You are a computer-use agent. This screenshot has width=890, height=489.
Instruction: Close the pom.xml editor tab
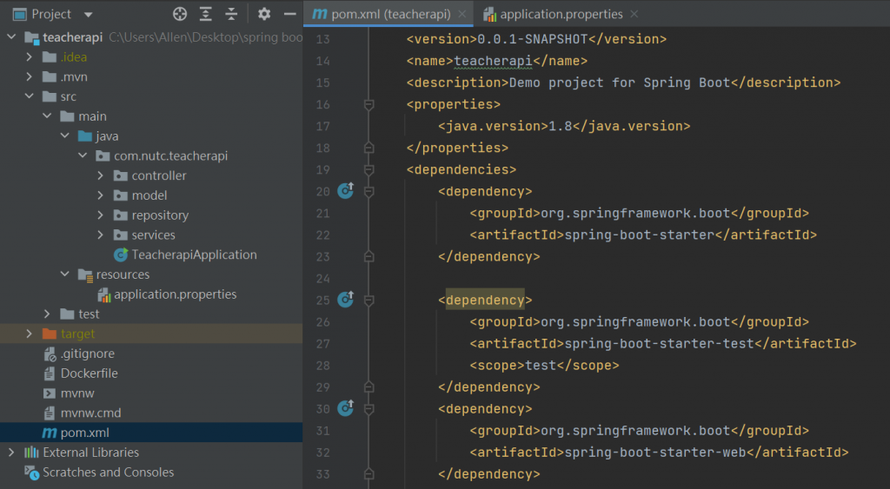(462, 14)
